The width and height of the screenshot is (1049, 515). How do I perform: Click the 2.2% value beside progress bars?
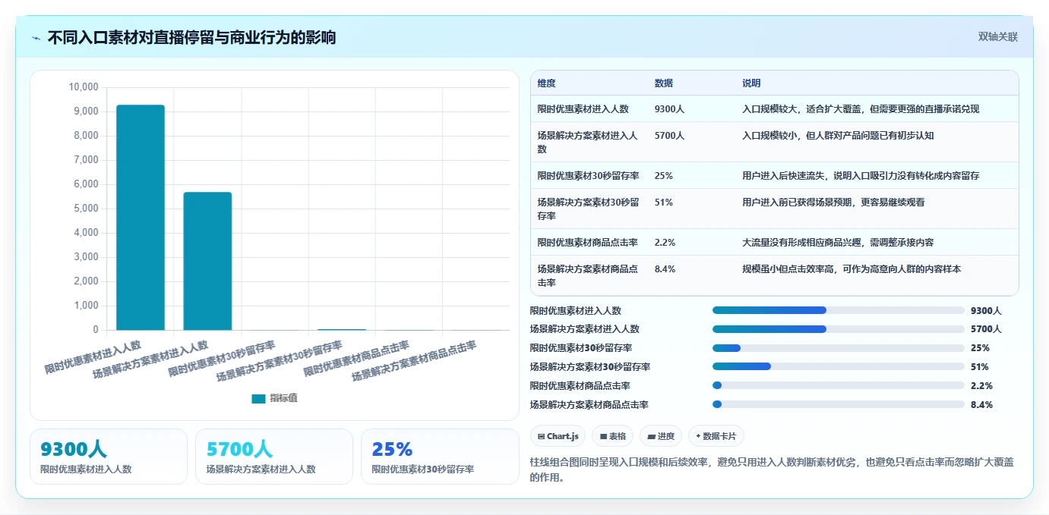tap(981, 385)
